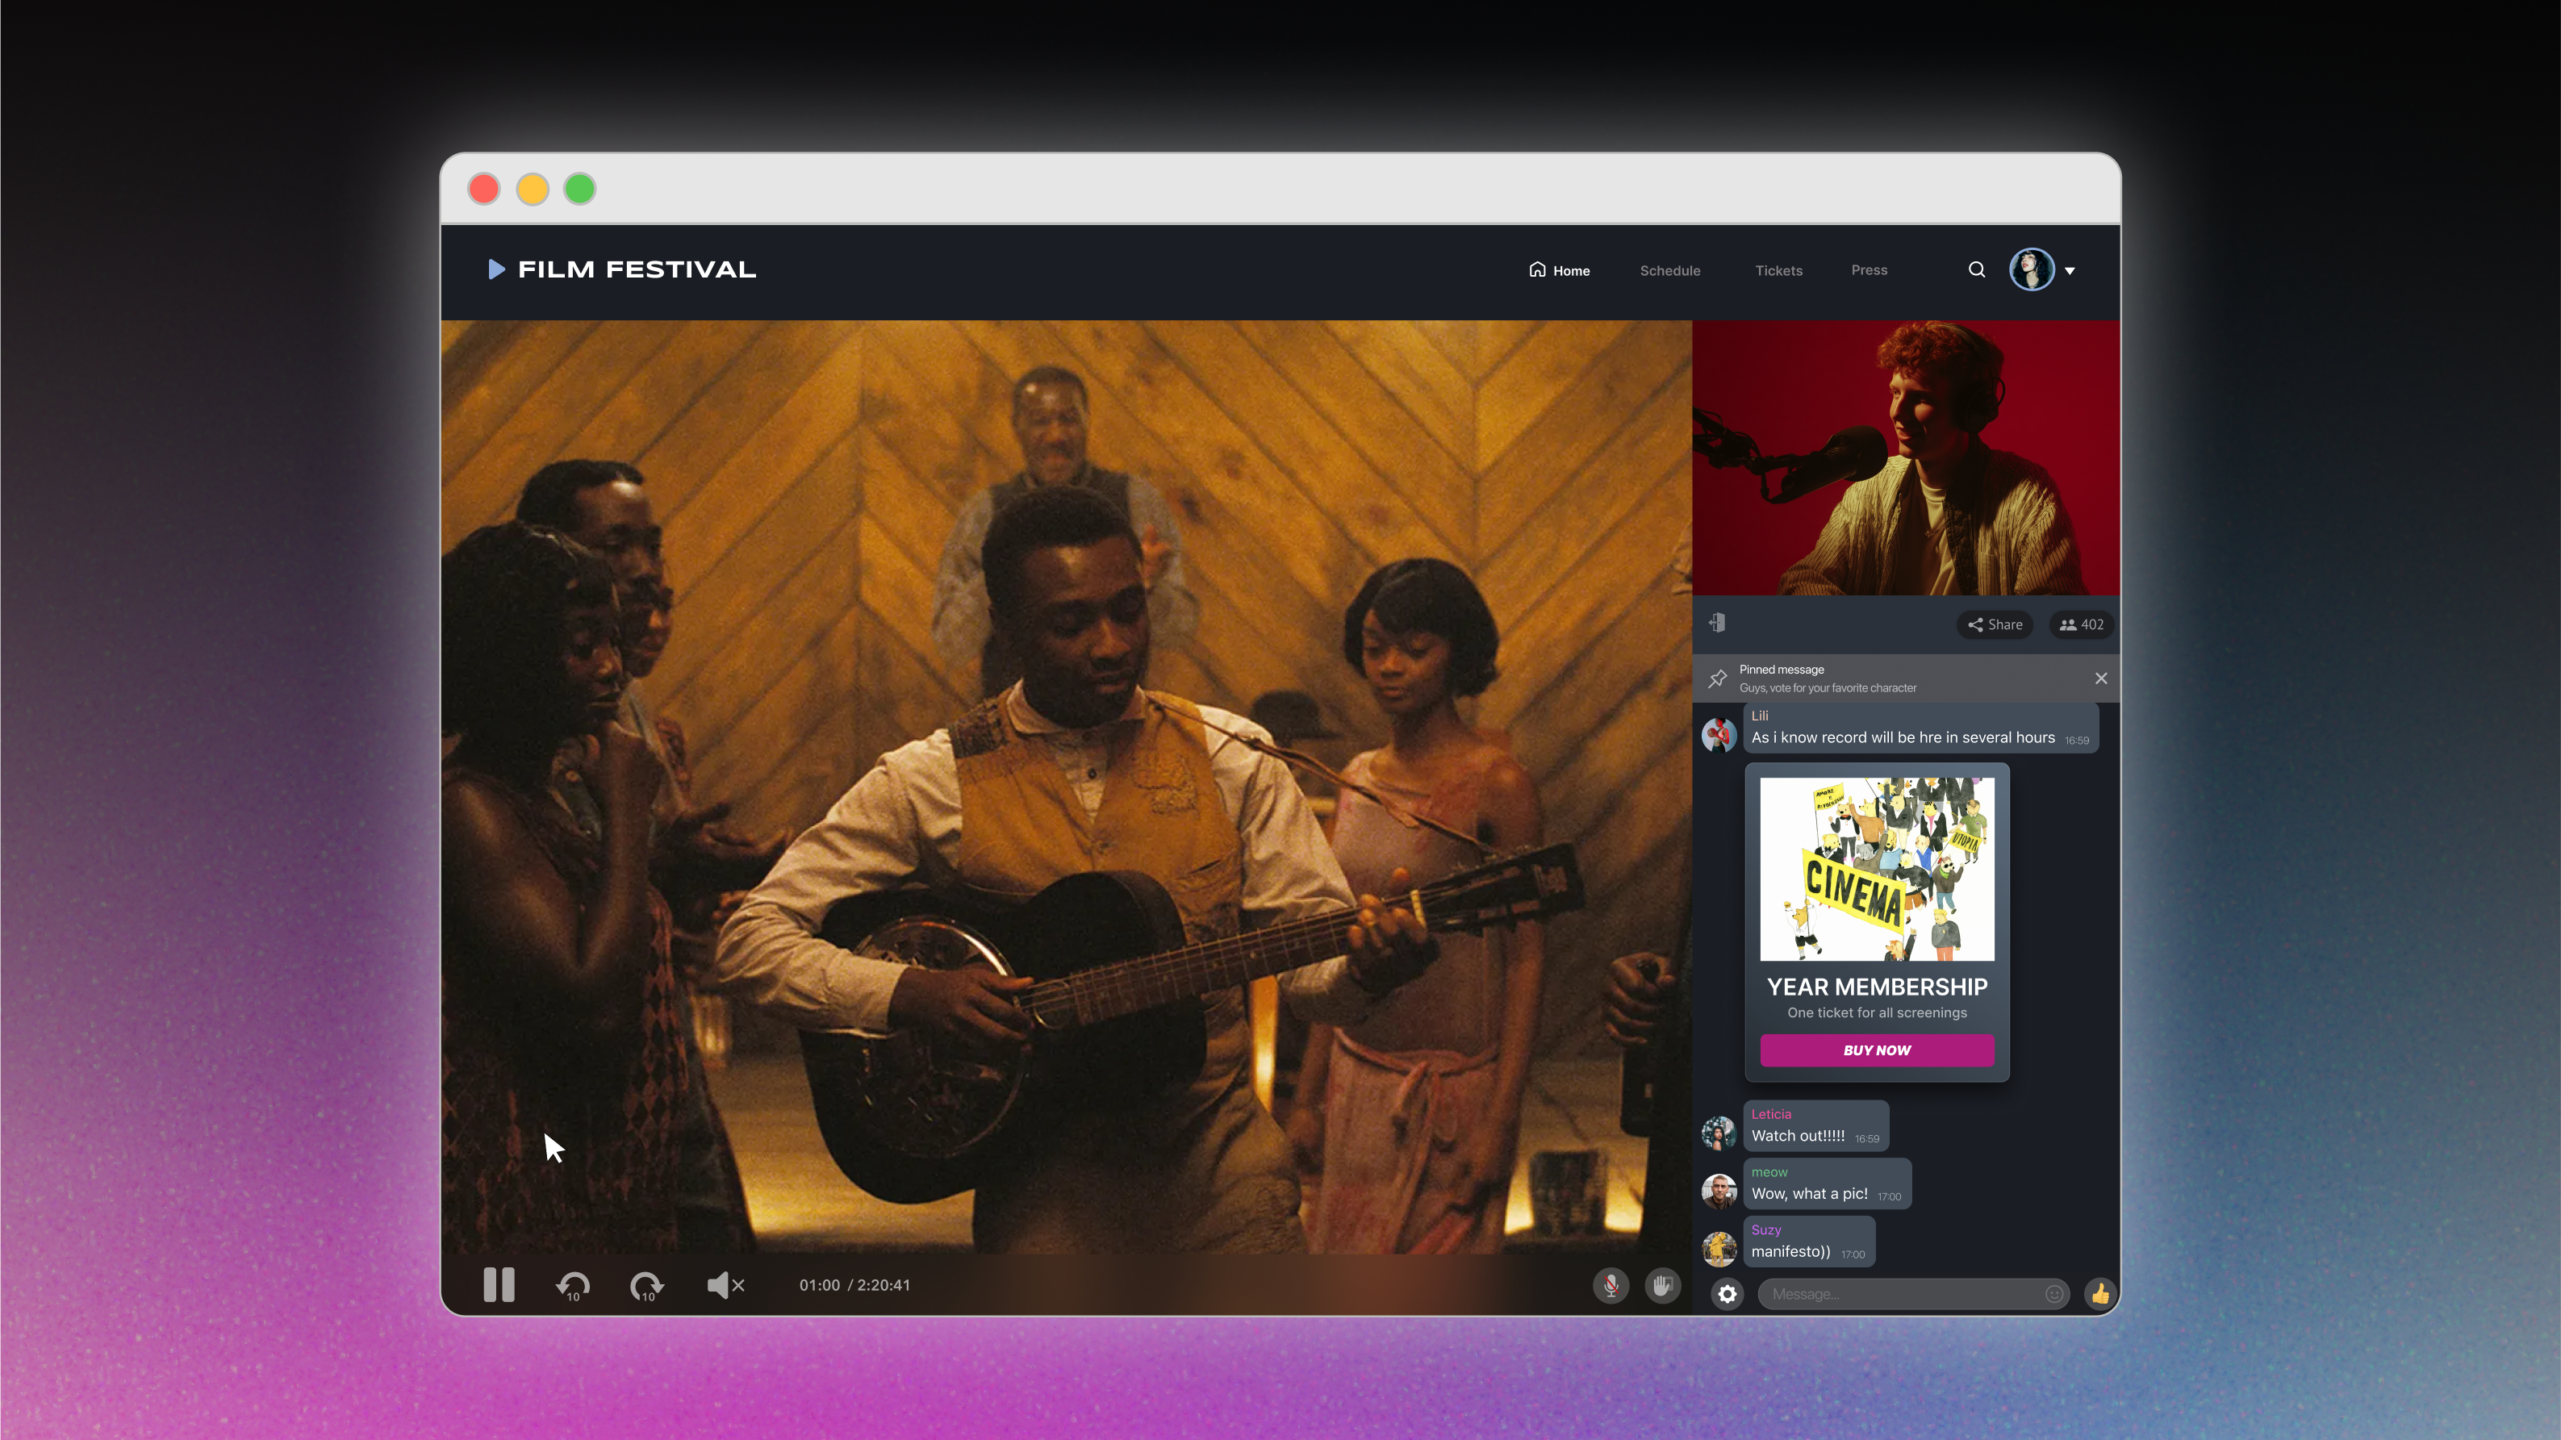Open the search magnifier icon
Viewport: 2561px width, 1440px height.
(x=1977, y=270)
